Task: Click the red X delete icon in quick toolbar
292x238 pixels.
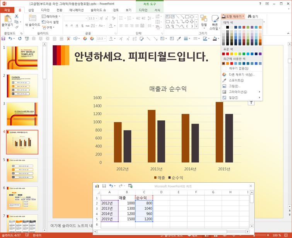Action: tap(68, 39)
